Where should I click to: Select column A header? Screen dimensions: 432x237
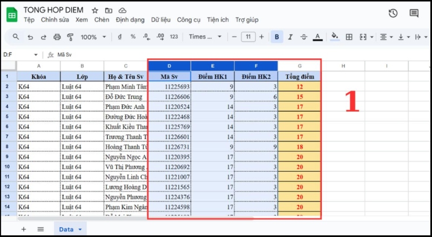[x=38, y=66]
